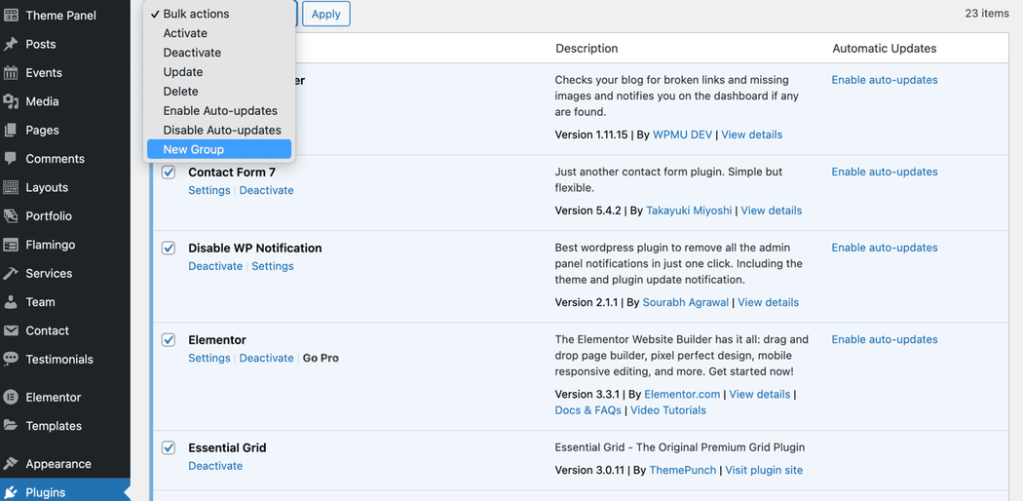
Task: Choose Deactivate from bulk actions list
Action: click(218, 53)
